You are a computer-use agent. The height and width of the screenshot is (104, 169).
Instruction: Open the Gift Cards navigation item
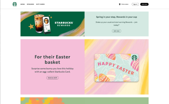tap(40, 4)
